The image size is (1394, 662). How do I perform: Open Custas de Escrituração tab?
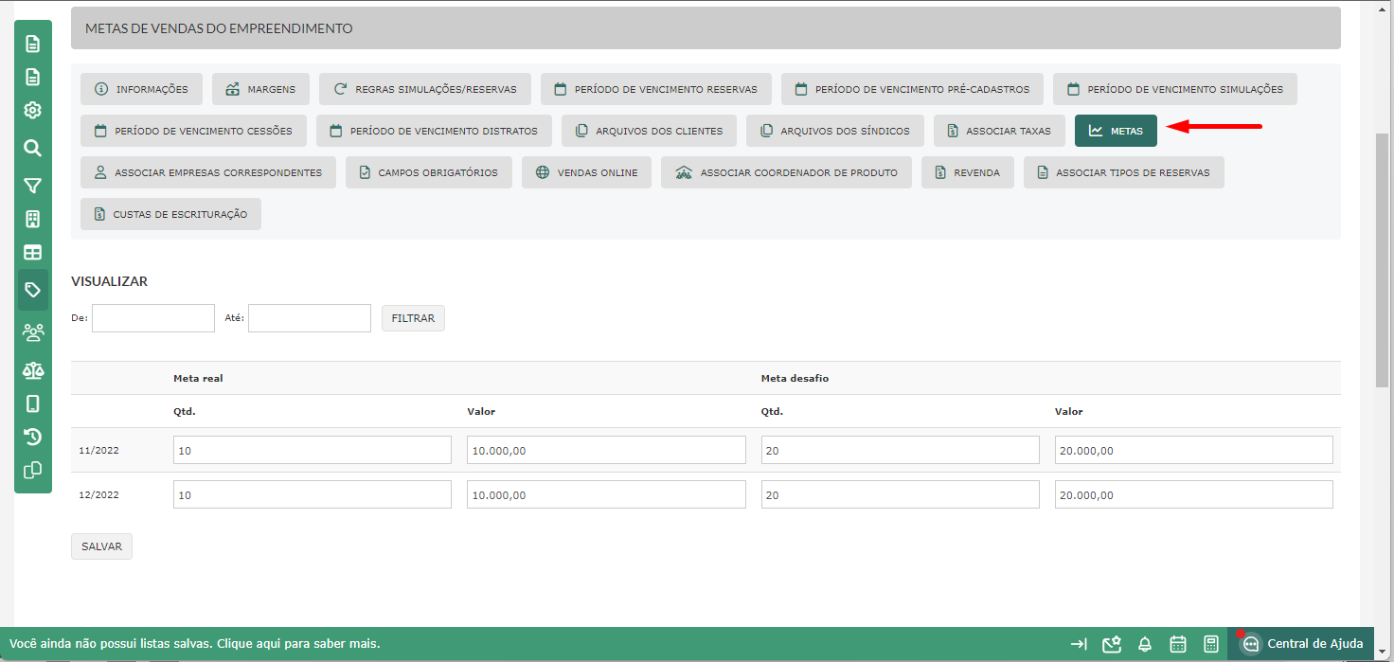tap(170, 214)
